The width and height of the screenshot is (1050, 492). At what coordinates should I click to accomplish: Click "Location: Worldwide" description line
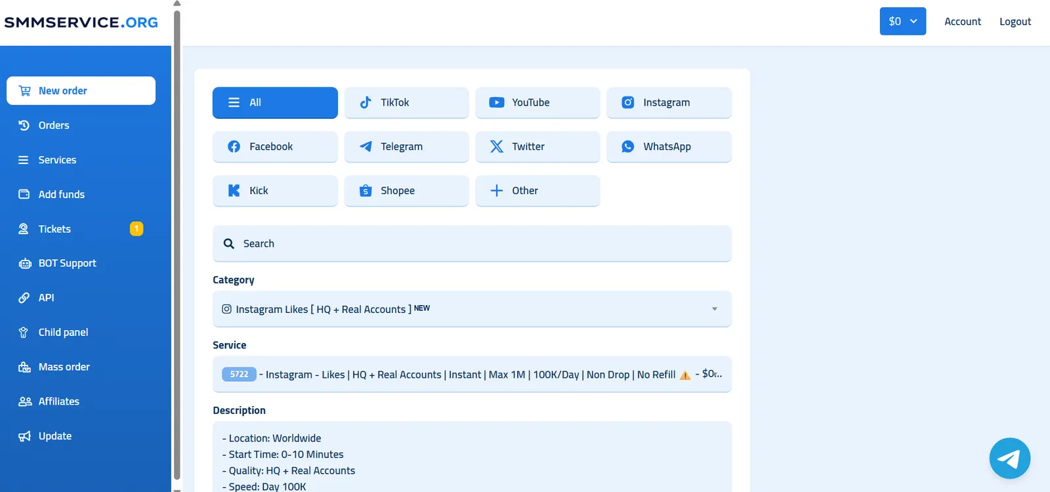click(272, 438)
